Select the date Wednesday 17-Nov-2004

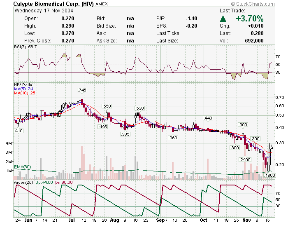point(44,11)
